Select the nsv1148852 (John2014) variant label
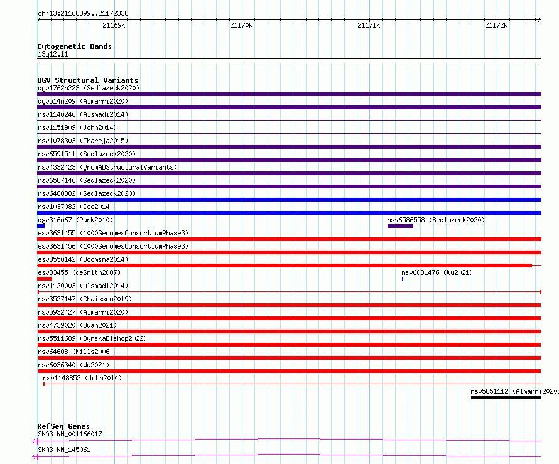559x464 pixels. pyautogui.click(x=82, y=379)
